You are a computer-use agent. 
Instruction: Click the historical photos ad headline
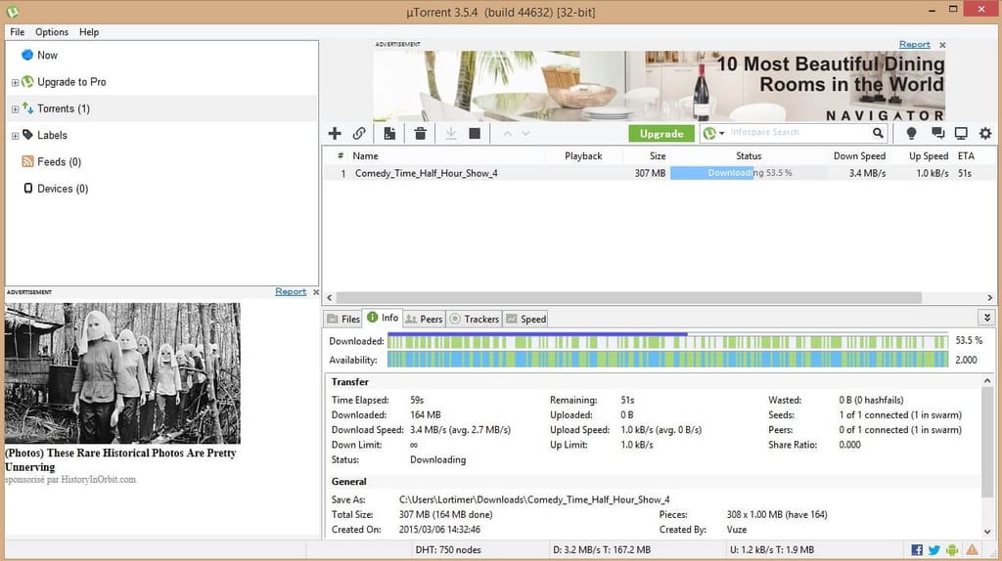tap(120, 459)
